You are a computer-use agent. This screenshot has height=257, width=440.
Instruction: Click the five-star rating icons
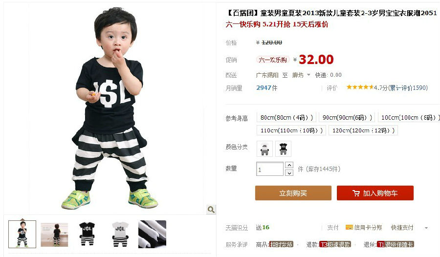360,87
